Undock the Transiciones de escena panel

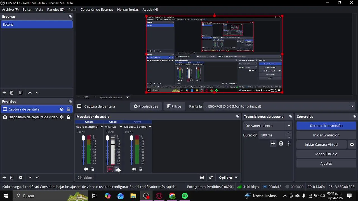pyautogui.click(x=290, y=117)
